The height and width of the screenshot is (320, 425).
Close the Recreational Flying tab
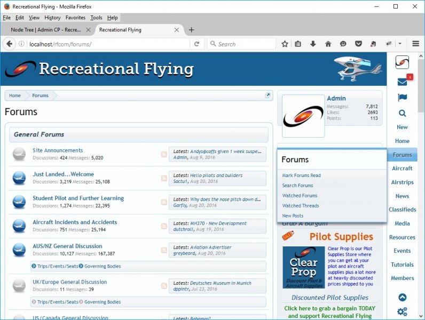coord(176,30)
